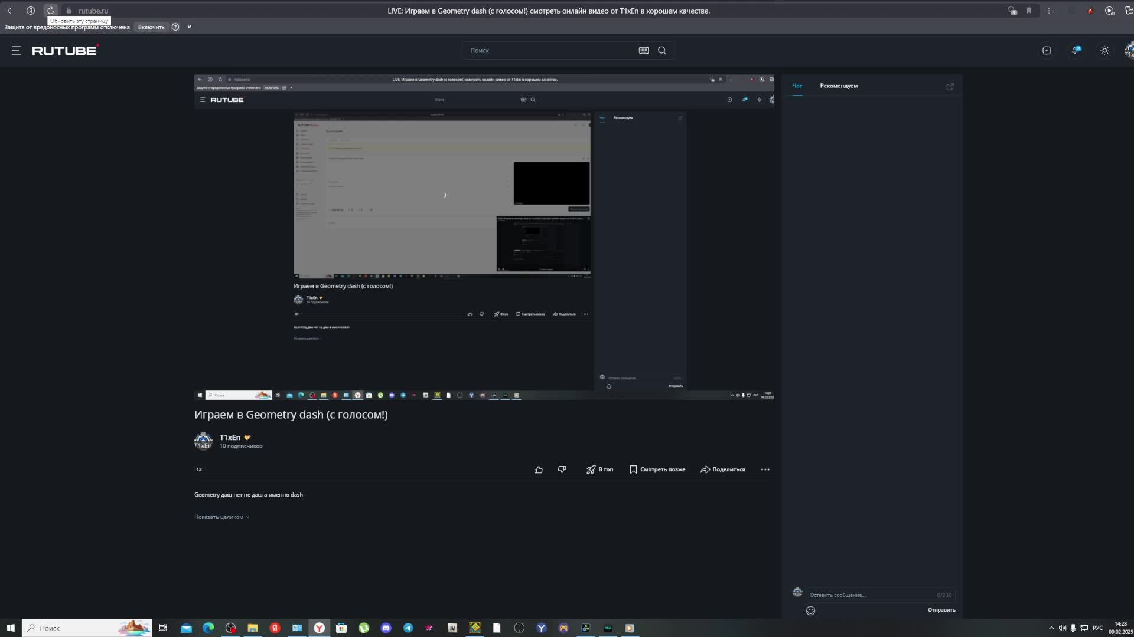The height and width of the screenshot is (637, 1134).
Task: Open Microsoft Edge from taskbar
Action: click(208, 628)
